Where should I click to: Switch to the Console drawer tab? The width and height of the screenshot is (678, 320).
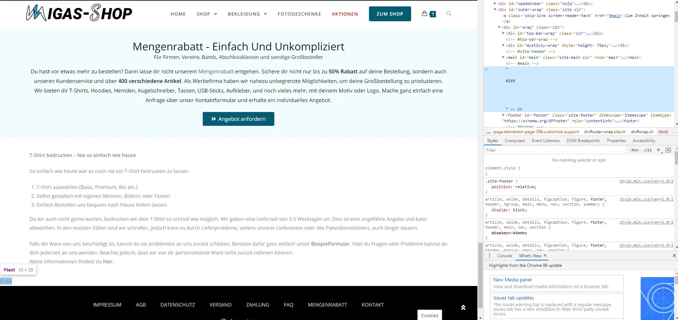[504, 256]
